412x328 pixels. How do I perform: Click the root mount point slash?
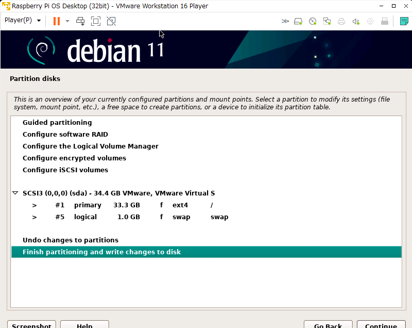click(x=212, y=205)
